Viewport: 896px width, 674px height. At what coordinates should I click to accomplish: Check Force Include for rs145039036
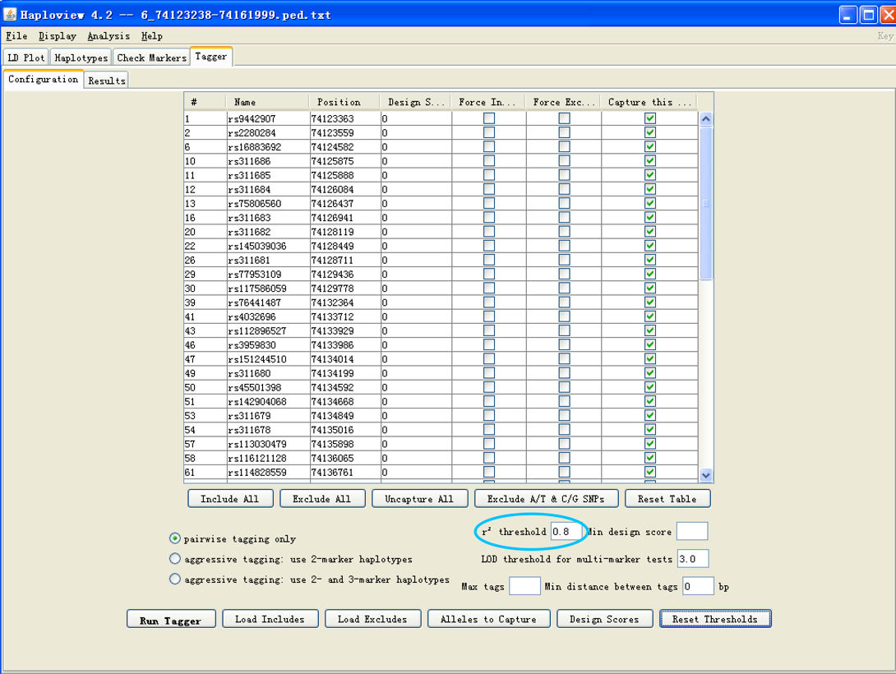click(489, 246)
